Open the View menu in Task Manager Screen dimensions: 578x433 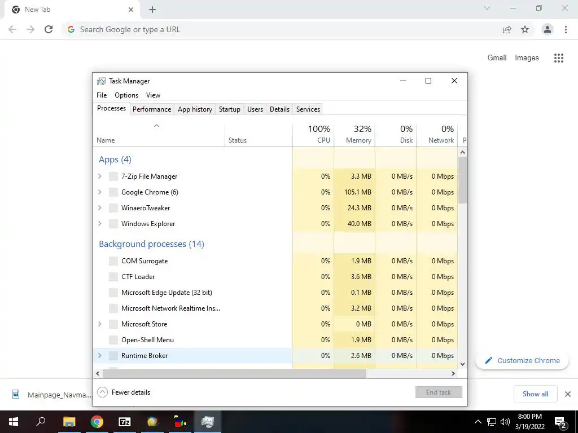tap(154, 95)
